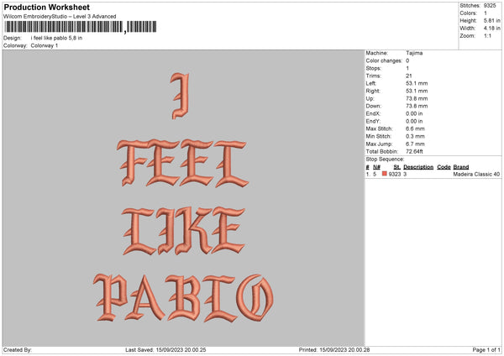Click the stitches count 9325
504x356 pixels.
pyautogui.click(x=490, y=6)
